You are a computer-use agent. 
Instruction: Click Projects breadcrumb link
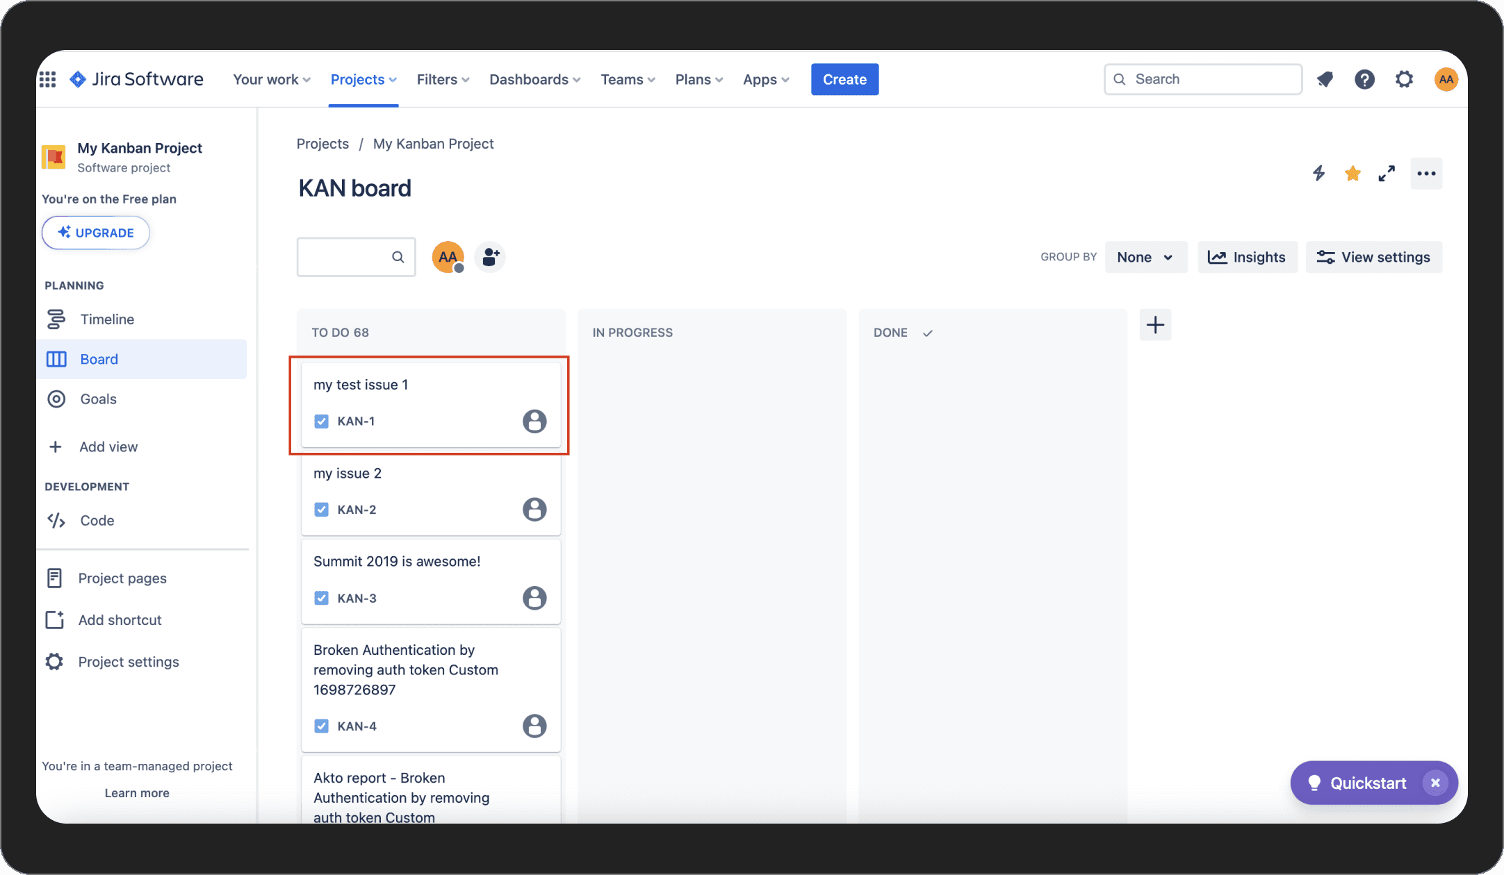322,144
